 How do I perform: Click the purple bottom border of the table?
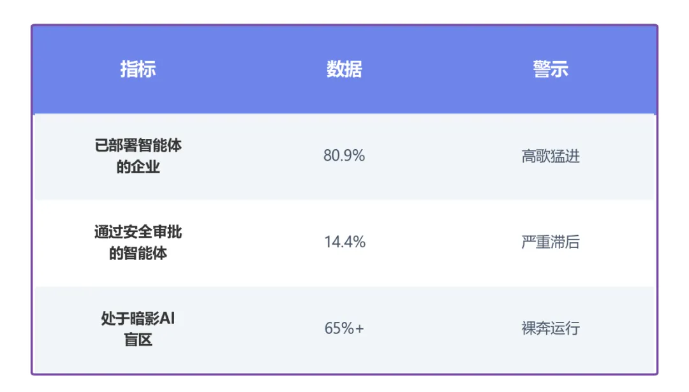click(344, 374)
